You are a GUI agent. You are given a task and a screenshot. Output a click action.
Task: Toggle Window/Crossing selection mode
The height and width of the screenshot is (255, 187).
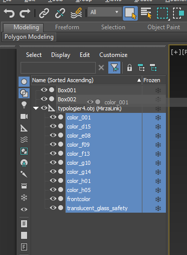coord(178,13)
